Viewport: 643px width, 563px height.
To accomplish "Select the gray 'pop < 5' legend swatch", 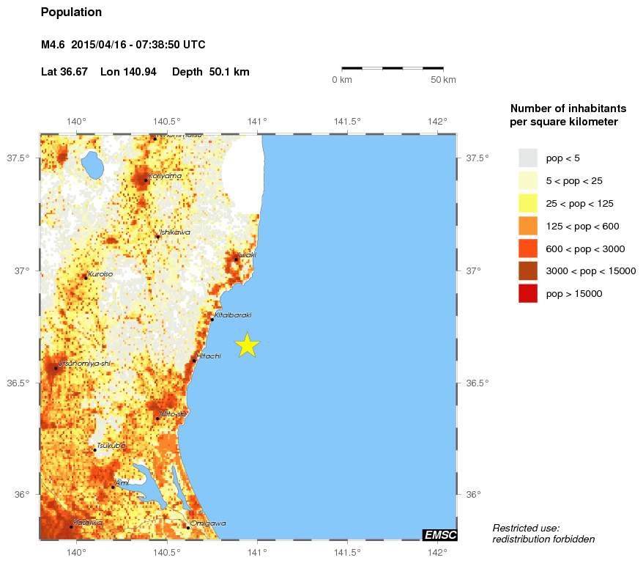I will point(527,158).
